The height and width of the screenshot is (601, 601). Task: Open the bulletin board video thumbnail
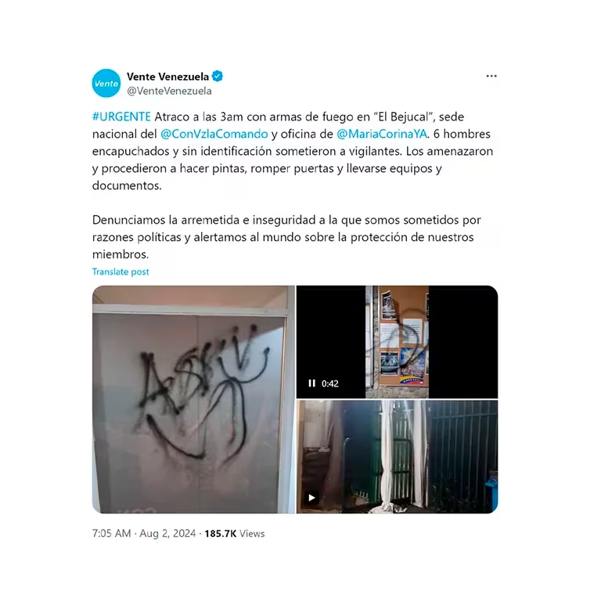[397, 342]
